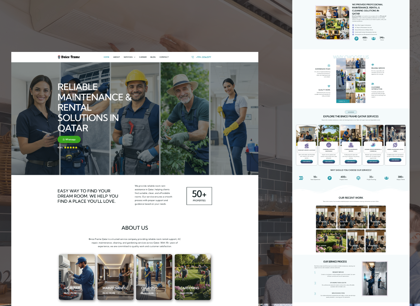Open the Contact page from navbar
The height and width of the screenshot is (306, 420).
coord(164,57)
